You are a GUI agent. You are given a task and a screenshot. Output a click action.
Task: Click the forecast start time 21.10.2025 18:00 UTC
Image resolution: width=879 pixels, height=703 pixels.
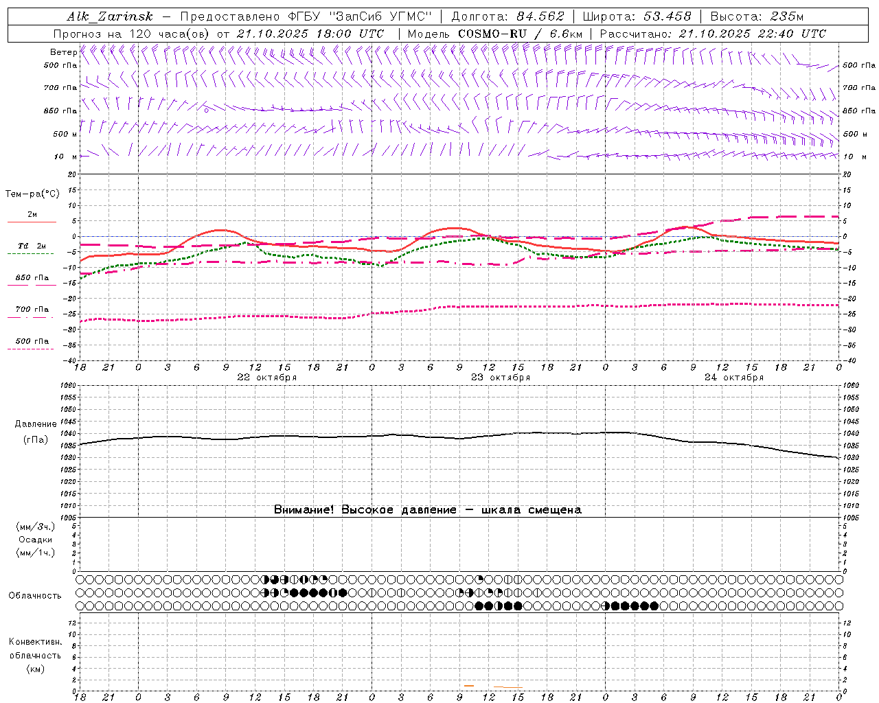pyautogui.click(x=310, y=34)
